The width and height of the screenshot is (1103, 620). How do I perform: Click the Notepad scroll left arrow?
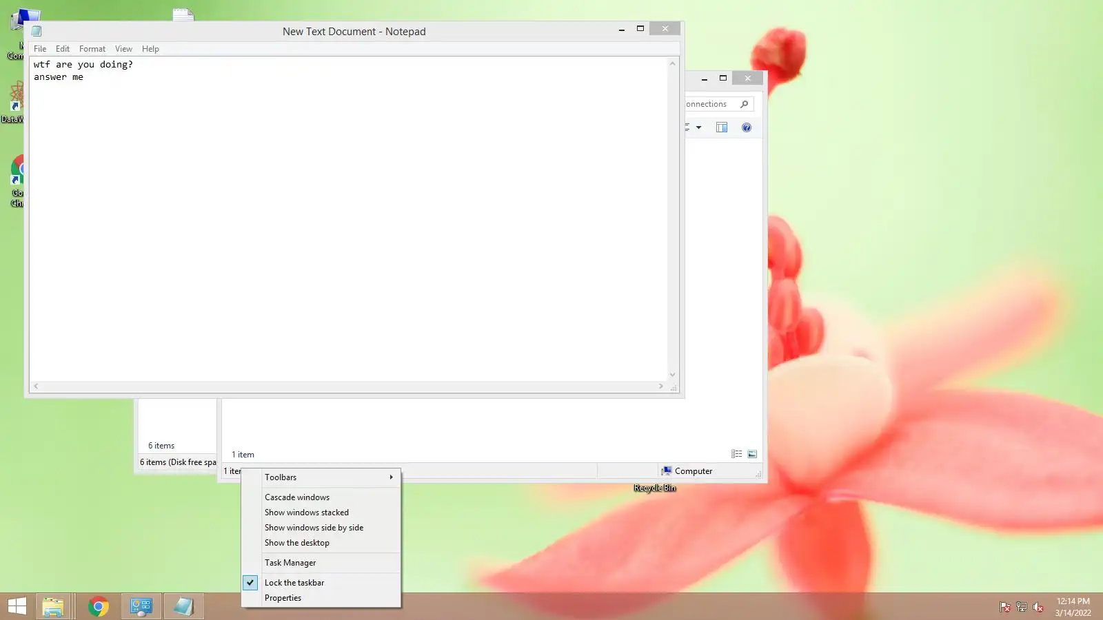pyautogui.click(x=36, y=386)
